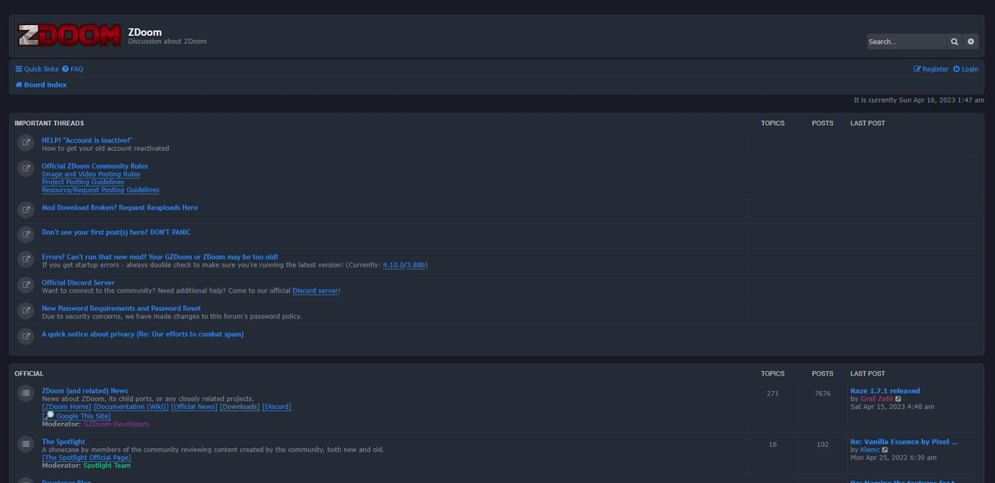Expand the Quick links dropdown

click(x=37, y=69)
